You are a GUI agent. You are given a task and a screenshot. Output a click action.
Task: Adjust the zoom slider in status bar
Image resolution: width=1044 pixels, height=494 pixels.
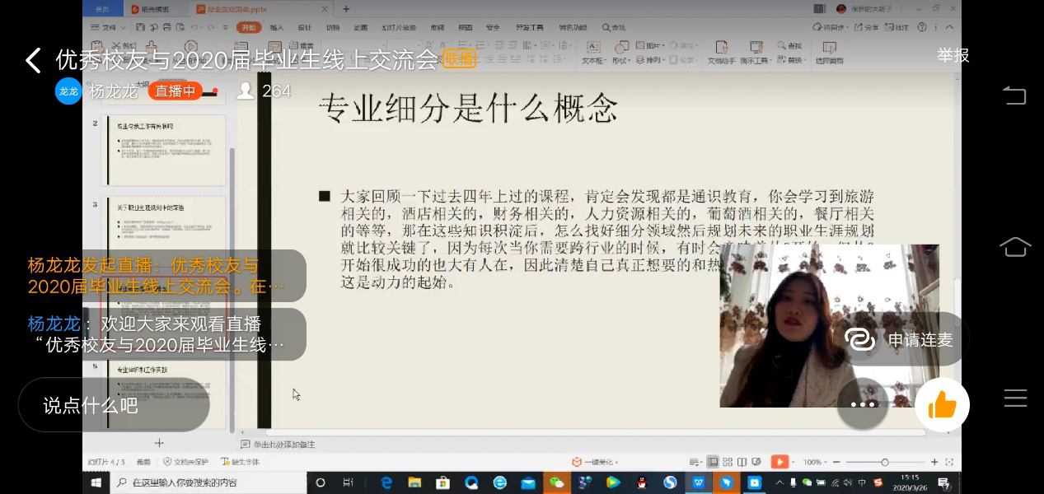coord(885,462)
